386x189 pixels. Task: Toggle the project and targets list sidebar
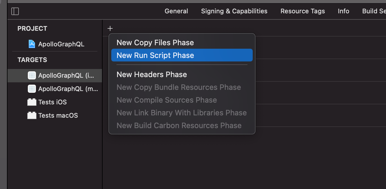pyautogui.click(x=15, y=11)
